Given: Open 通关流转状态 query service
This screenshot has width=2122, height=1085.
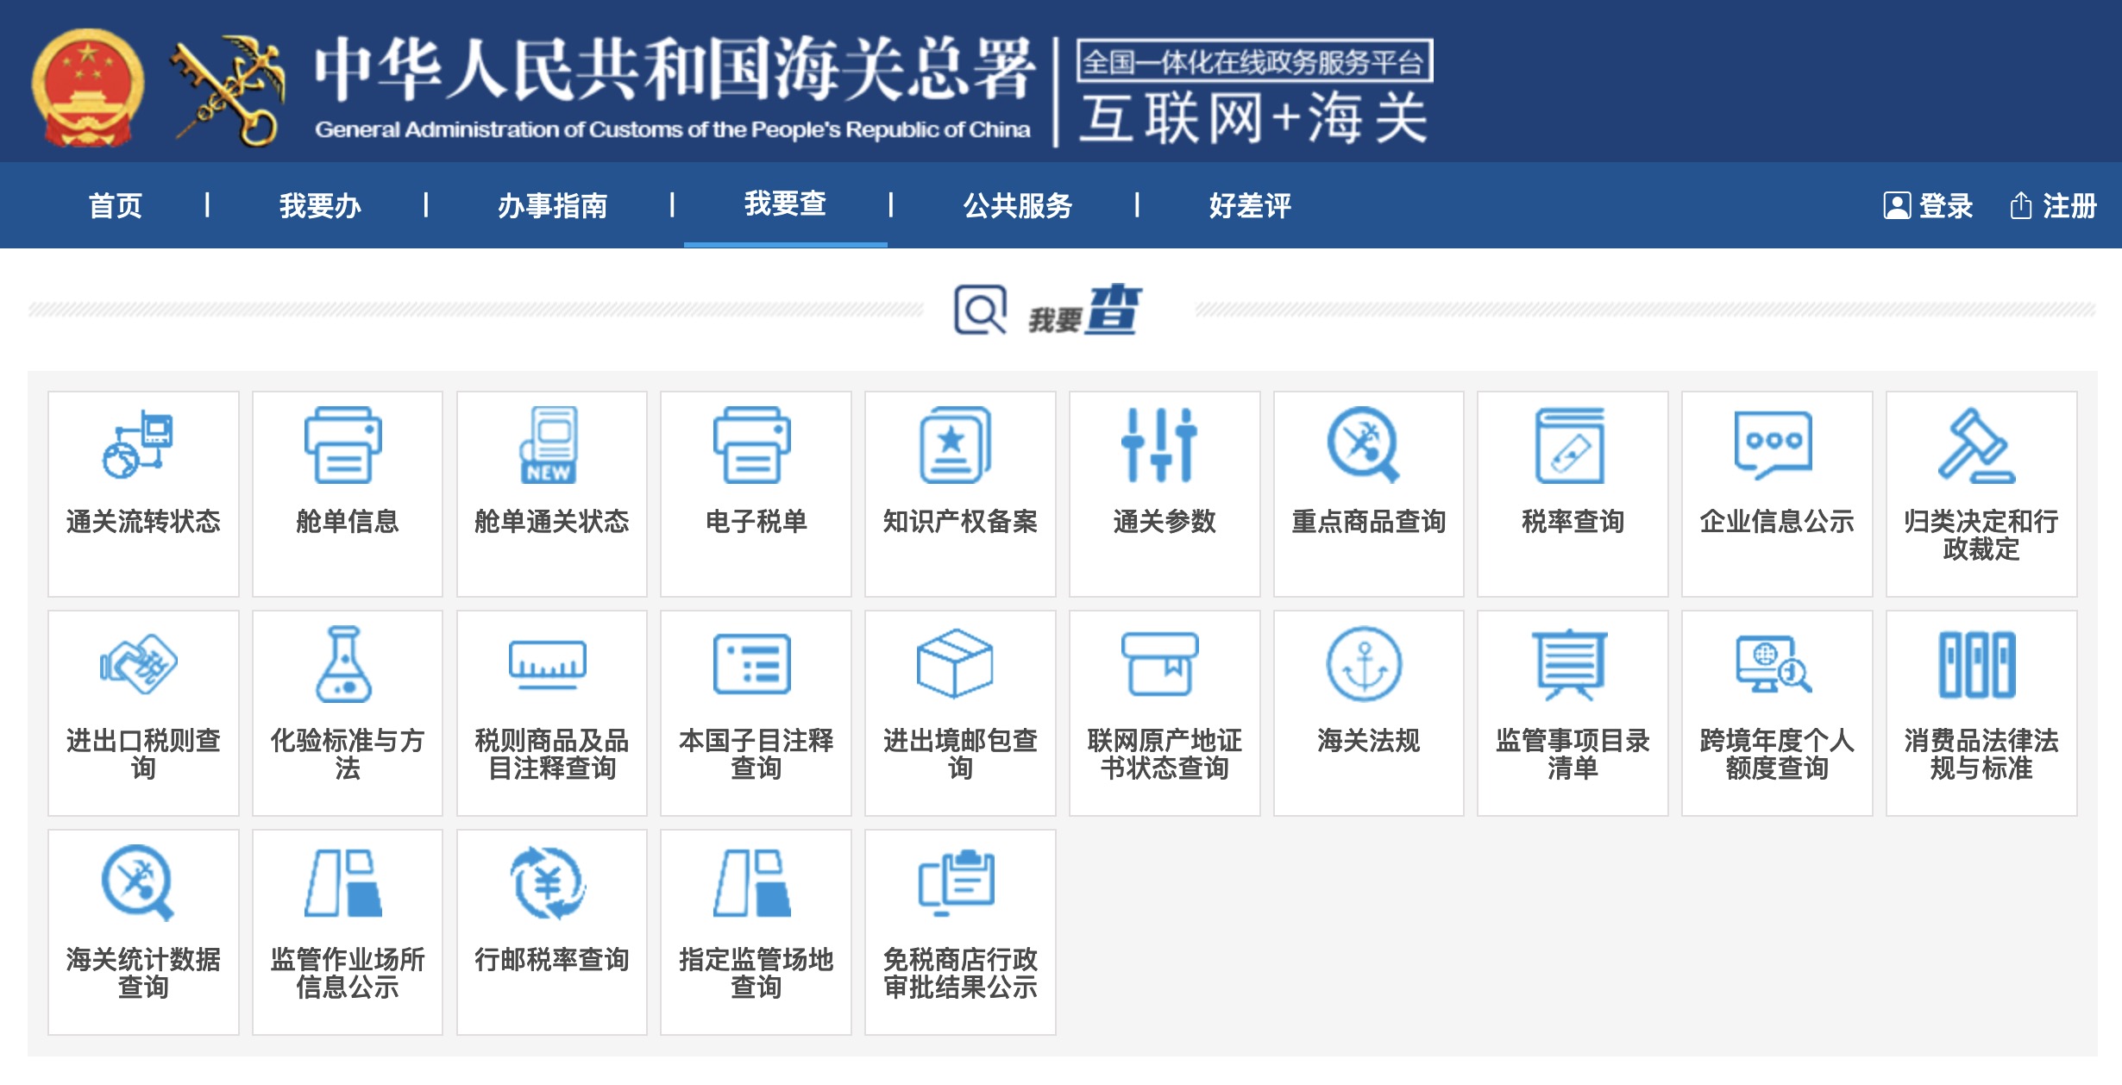Looking at the screenshot, I should click(x=142, y=492).
